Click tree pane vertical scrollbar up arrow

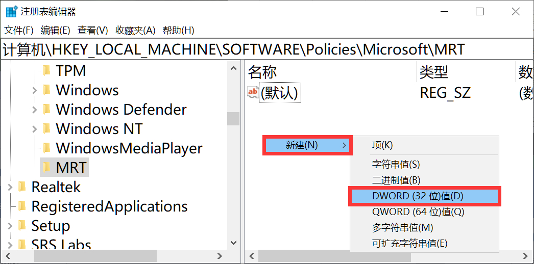coord(233,68)
